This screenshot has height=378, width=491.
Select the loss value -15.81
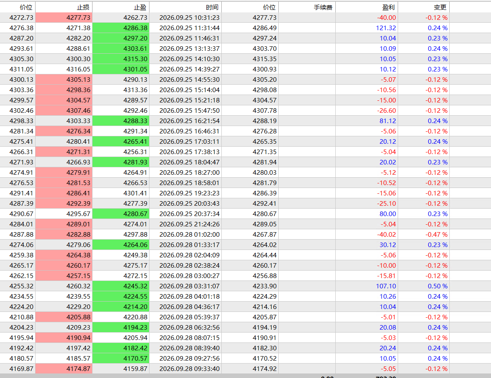pyautogui.click(x=387, y=276)
